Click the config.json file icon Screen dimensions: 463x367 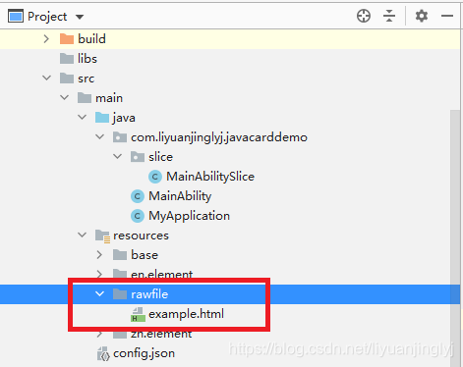[x=103, y=353]
